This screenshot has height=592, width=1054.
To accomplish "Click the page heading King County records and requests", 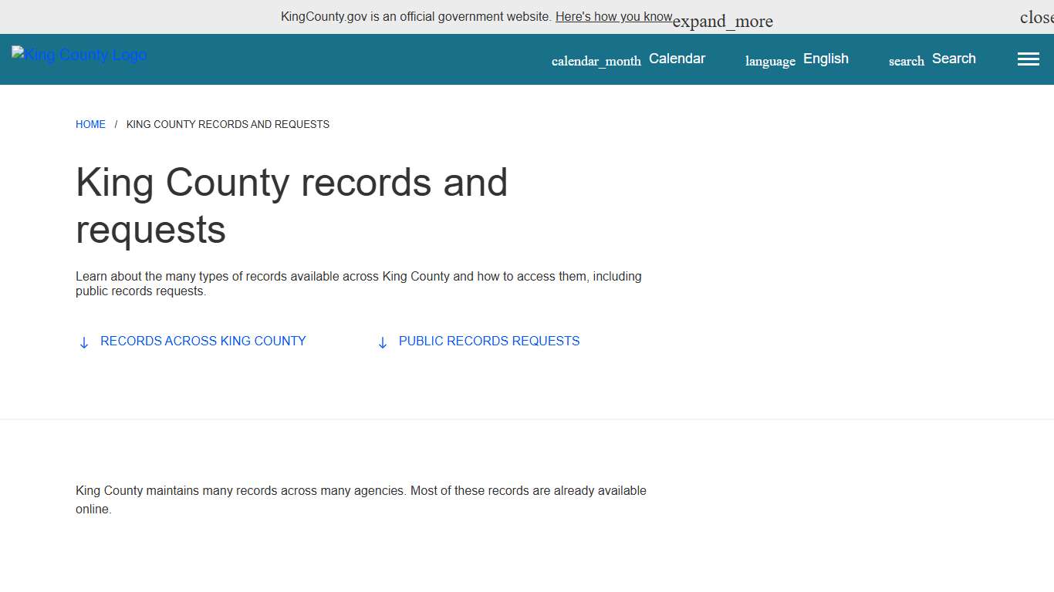I will [292, 206].
